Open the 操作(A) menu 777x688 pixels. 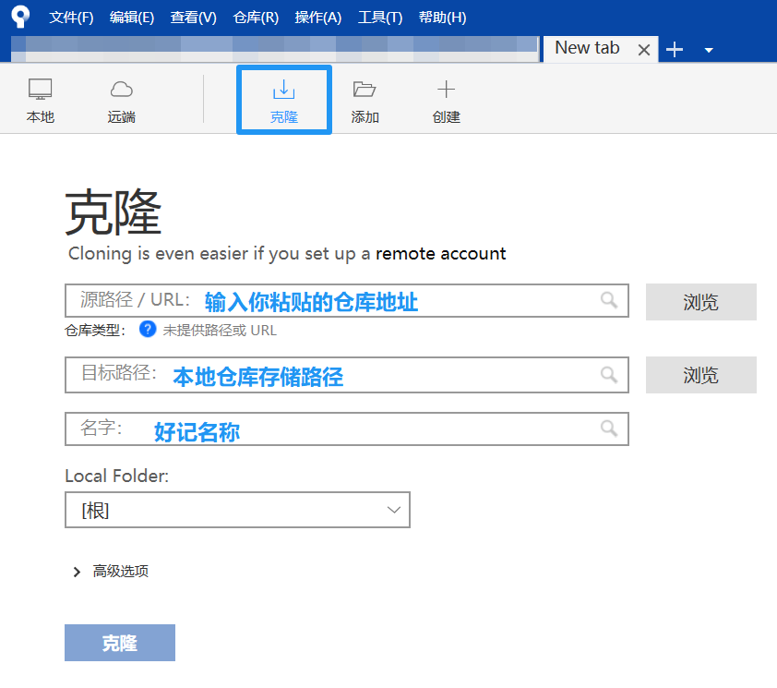tap(318, 18)
